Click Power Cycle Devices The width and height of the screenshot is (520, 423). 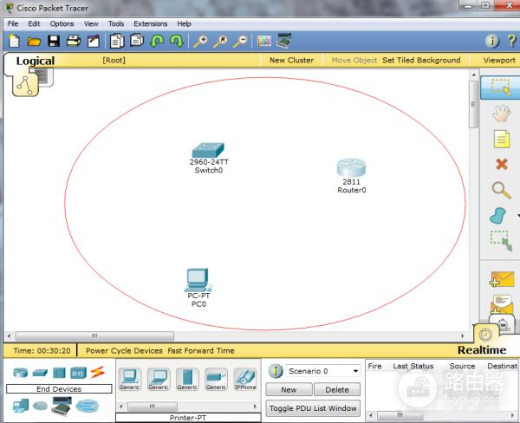pos(124,351)
